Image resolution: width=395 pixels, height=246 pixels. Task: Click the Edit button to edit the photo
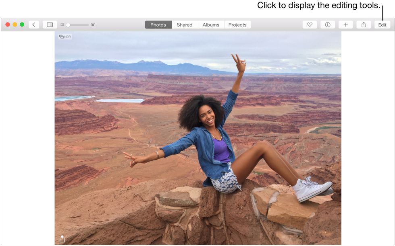pyautogui.click(x=382, y=25)
